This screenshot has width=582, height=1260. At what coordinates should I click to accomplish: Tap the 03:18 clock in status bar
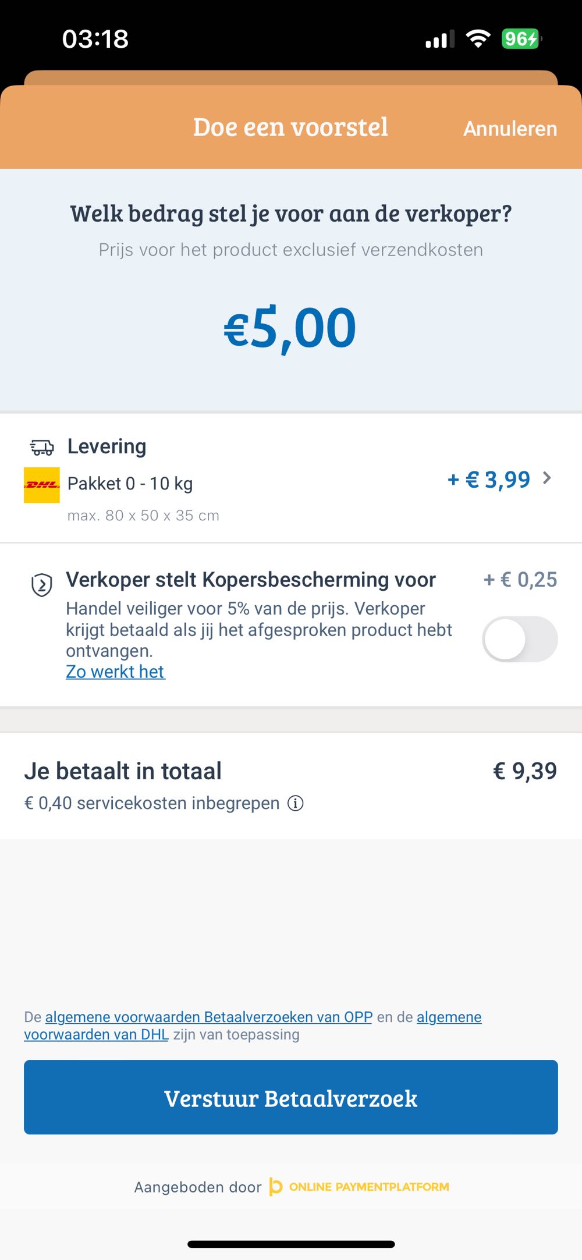tap(95, 39)
